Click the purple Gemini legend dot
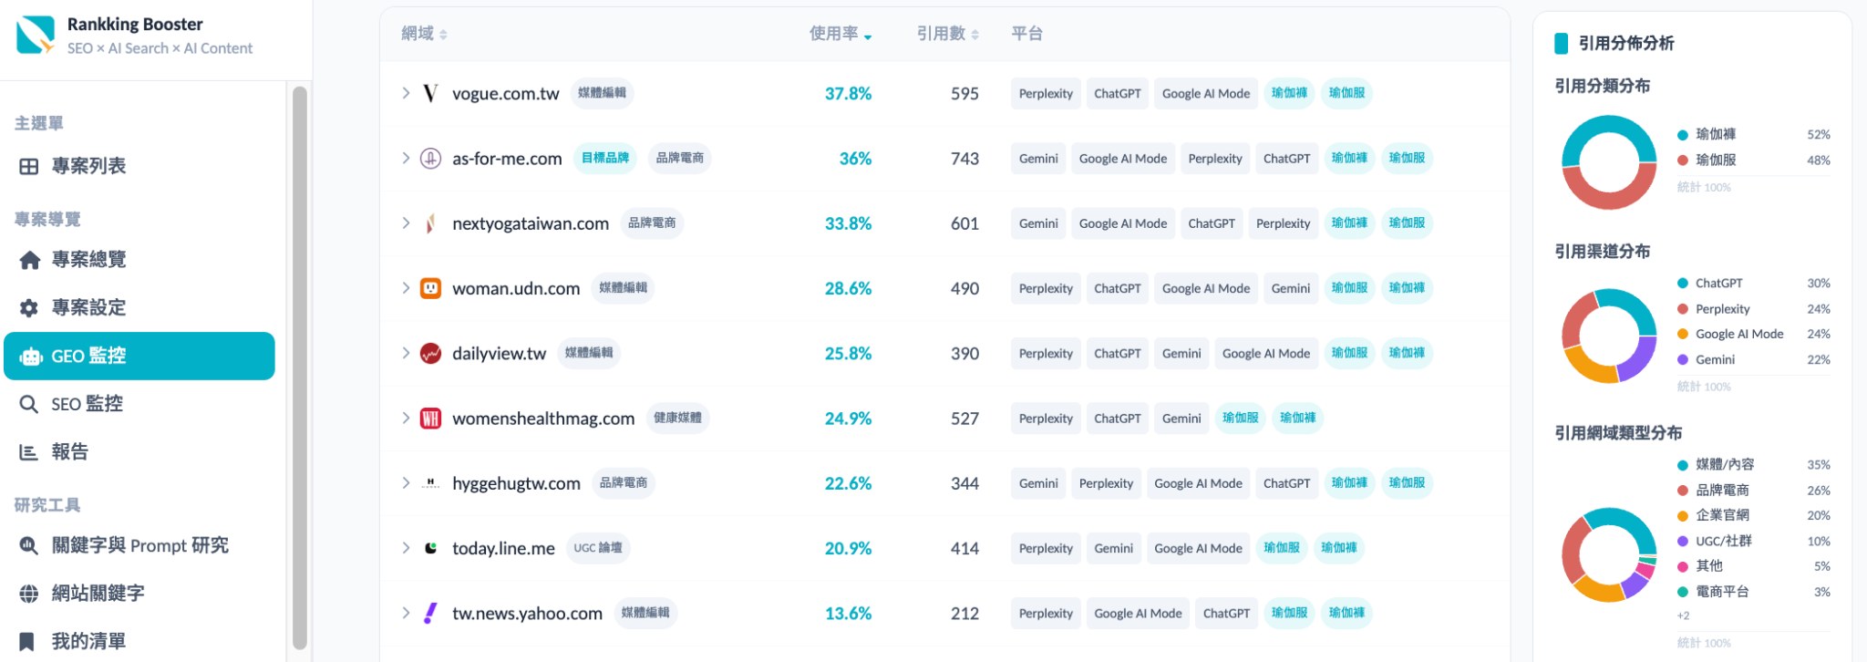The image size is (1867, 662). [x=1683, y=360]
